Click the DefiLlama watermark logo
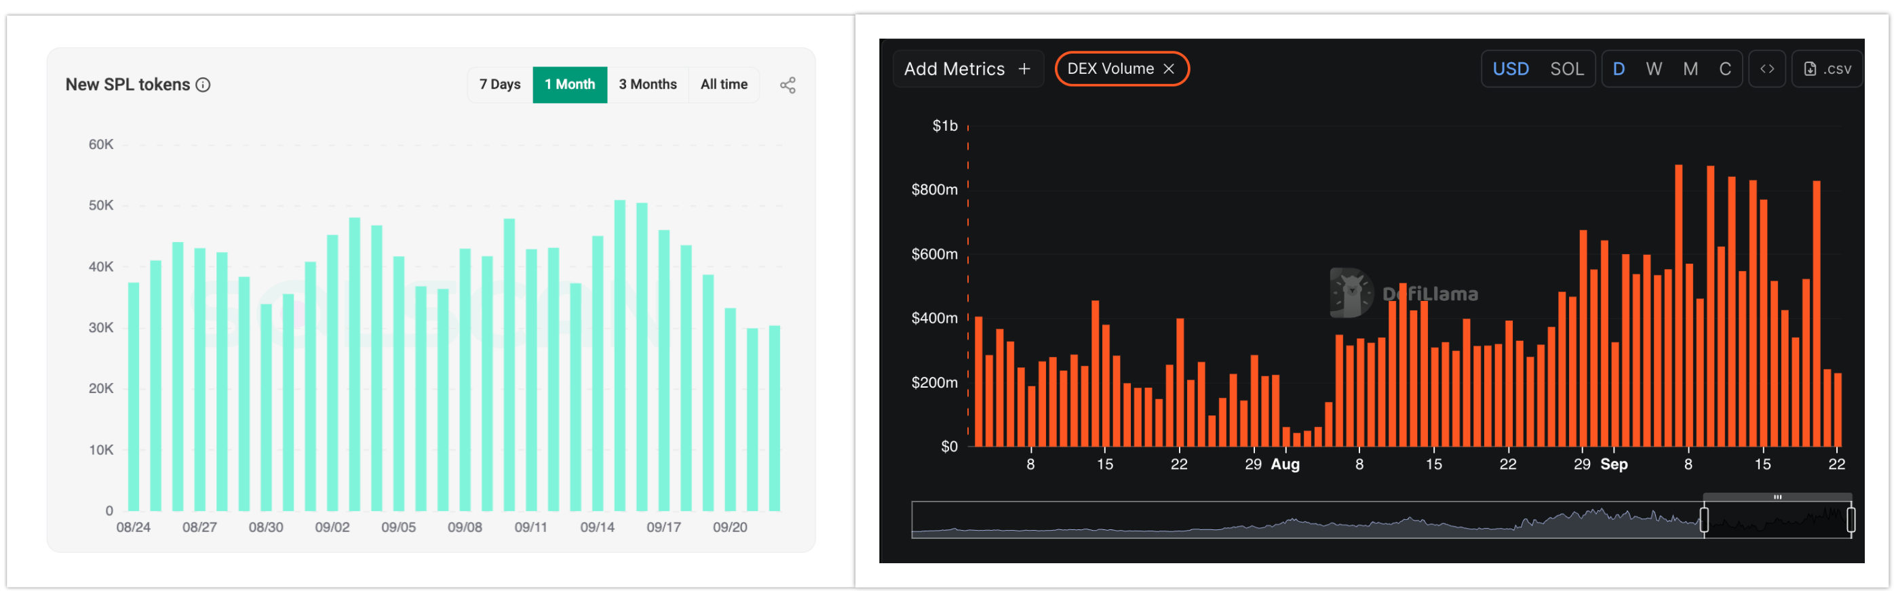Viewport: 1896px width, 591px height. tap(1351, 293)
